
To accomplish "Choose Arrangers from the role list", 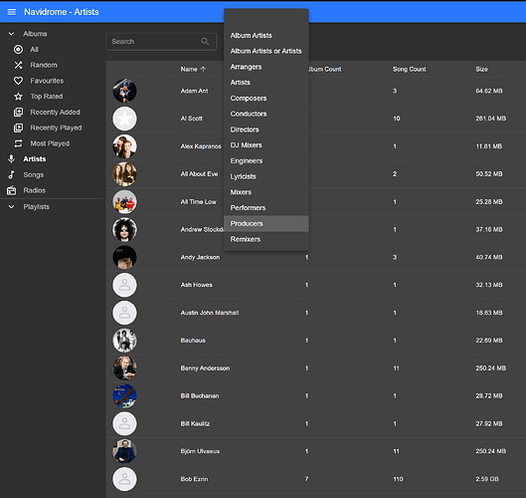I will [266, 67].
